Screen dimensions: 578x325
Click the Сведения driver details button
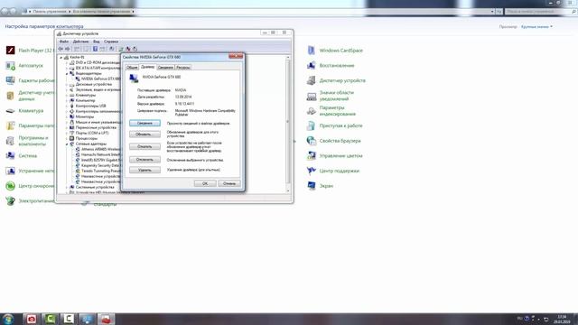pyautogui.click(x=144, y=123)
